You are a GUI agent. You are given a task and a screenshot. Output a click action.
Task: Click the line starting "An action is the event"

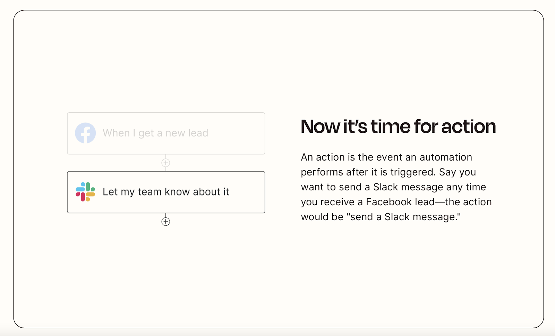click(386, 157)
